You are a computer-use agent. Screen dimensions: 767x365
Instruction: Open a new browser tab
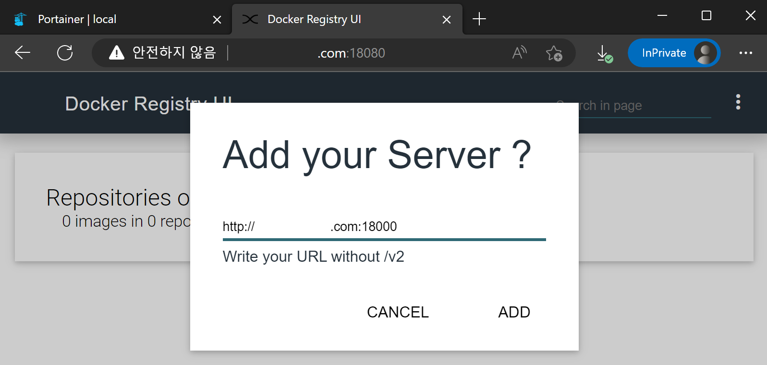(x=479, y=19)
